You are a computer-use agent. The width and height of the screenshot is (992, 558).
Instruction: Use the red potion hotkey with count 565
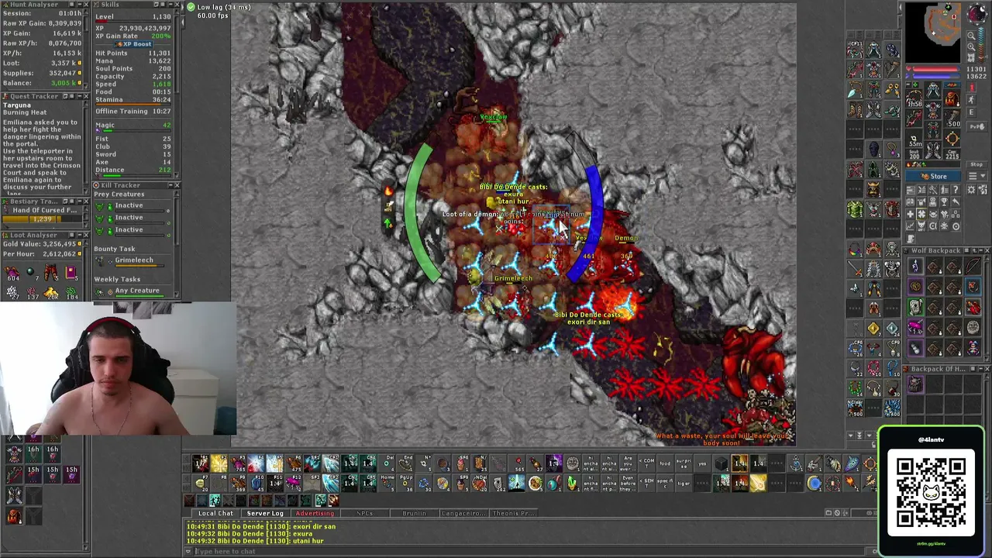coord(518,463)
